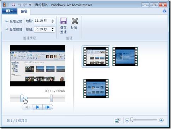The height and width of the screenshot is (129, 171).
Task: Open the quick access toolbar customize dropdown
Action: point(30,5)
